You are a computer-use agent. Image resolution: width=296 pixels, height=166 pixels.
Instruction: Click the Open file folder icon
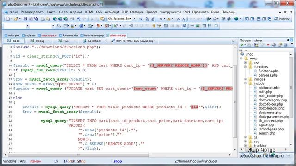pos(16,19)
